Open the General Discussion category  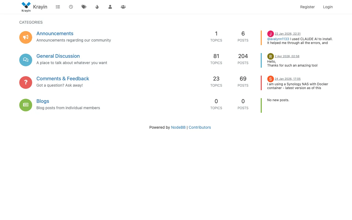pos(58,56)
